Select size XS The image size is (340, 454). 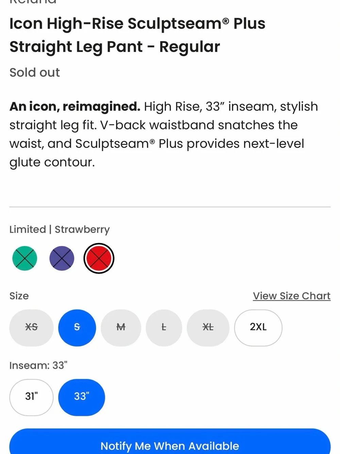pos(31,328)
